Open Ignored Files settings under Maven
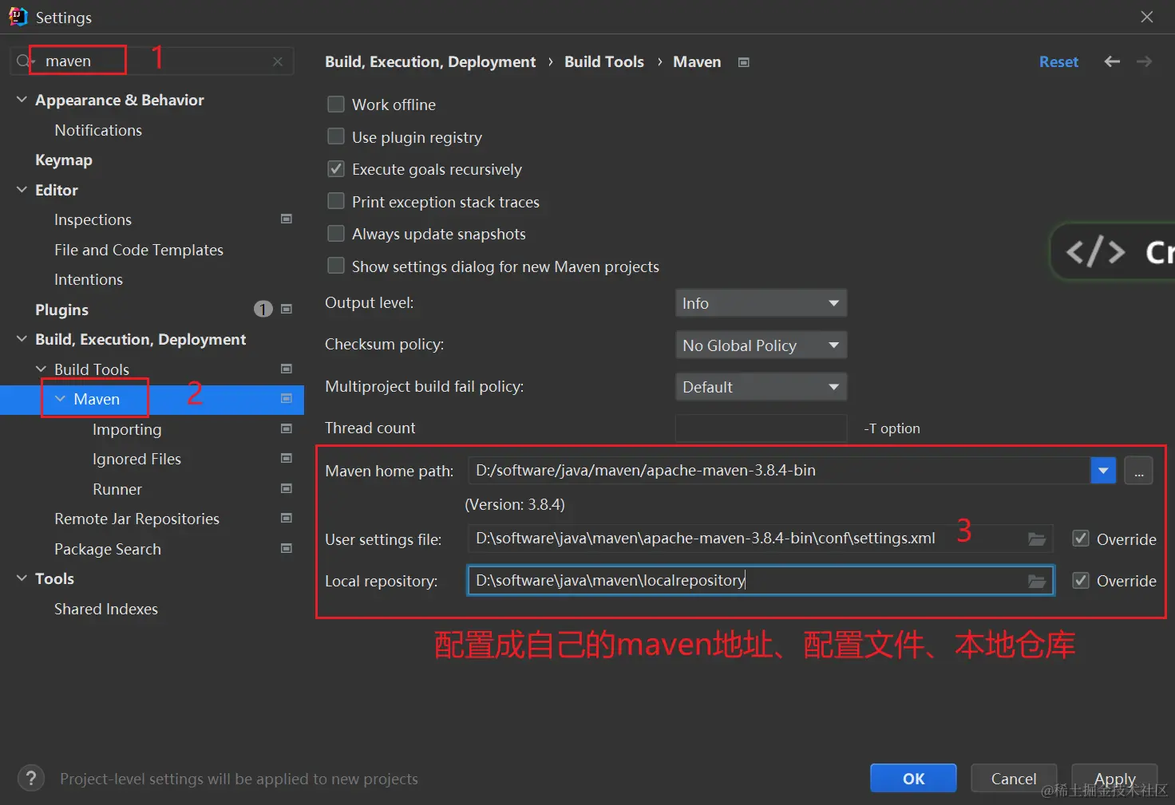Image resolution: width=1175 pixels, height=805 pixels. click(x=136, y=459)
